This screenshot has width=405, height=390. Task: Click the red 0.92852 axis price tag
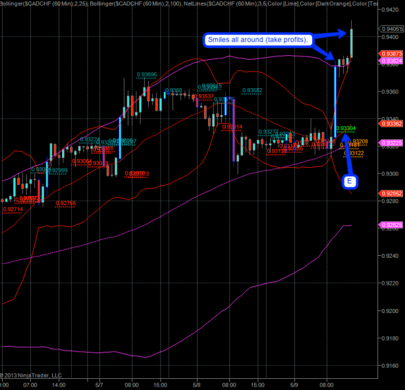[389, 193]
